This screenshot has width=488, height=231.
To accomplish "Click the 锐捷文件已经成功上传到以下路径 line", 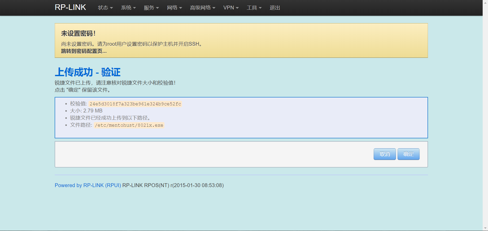I will coord(111,118).
